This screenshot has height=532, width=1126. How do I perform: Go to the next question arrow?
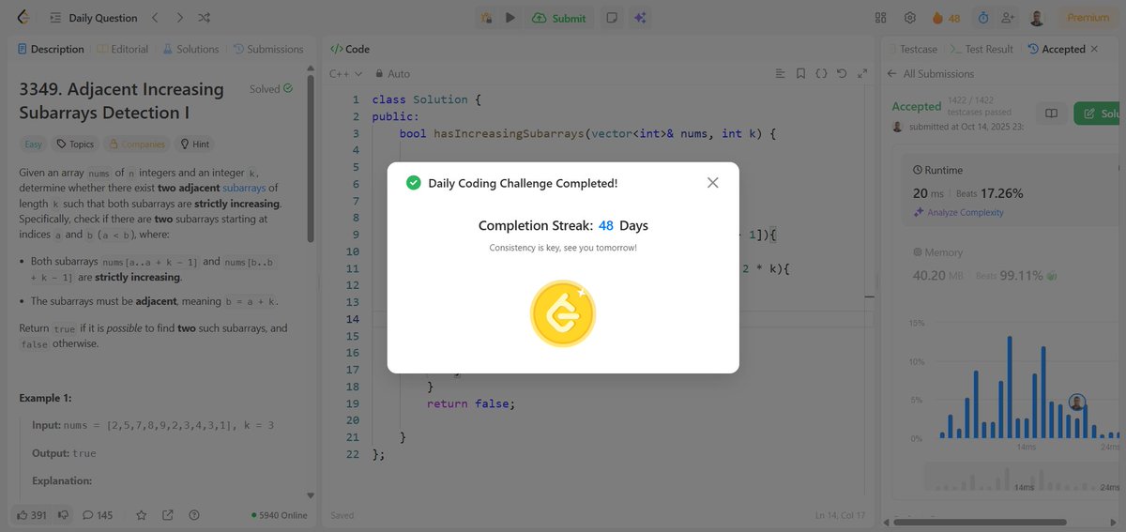click(x=180, y=18)
